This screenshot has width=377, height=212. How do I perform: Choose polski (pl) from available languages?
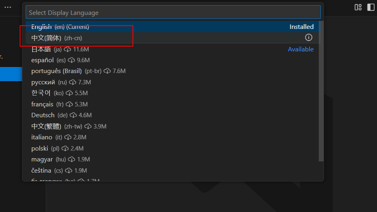click(40, 148)
